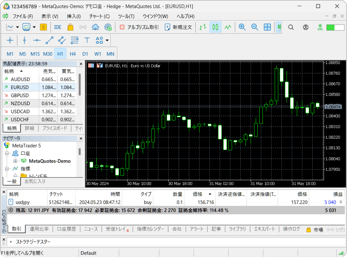The height and width of the screenshot is (259, 347).
Task: Open the shapes objects tool
Action: point(99,40)
